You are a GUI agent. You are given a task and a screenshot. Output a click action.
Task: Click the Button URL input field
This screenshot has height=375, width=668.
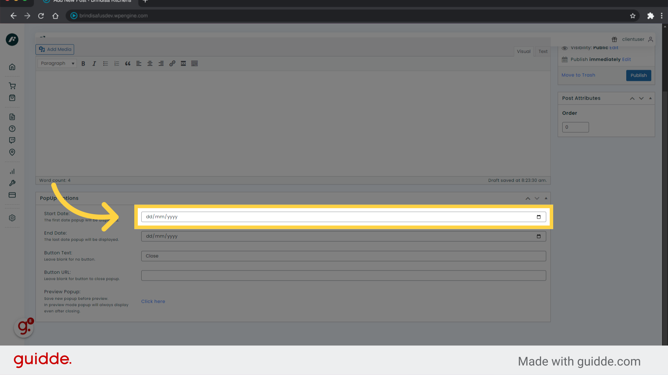(343, 276)
